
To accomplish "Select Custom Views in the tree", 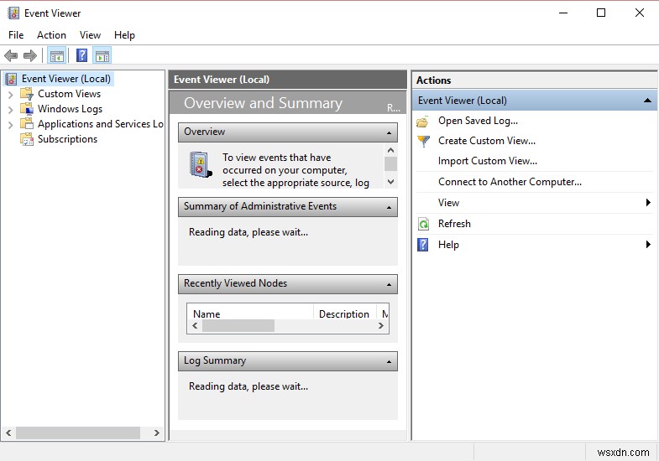I will click(70, 94).
